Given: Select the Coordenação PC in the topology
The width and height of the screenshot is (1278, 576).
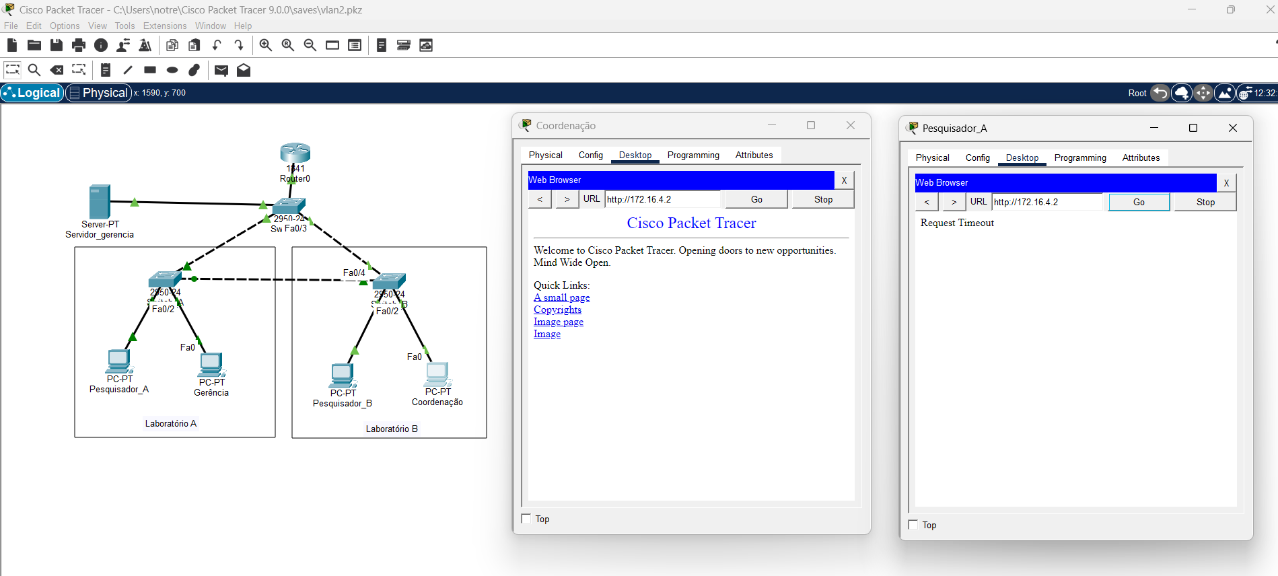Looking at the screenshot, I should (x=437, y=374).
